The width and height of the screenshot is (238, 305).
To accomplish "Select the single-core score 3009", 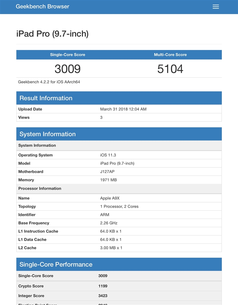I will click(68, 69).
